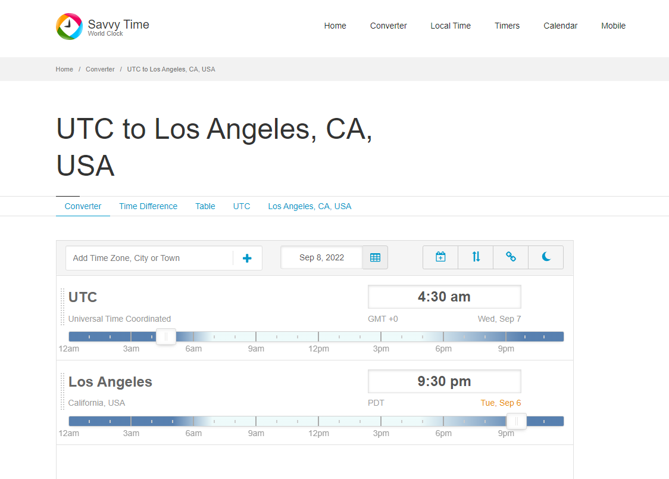Click the UTC time slider handle

166,337
